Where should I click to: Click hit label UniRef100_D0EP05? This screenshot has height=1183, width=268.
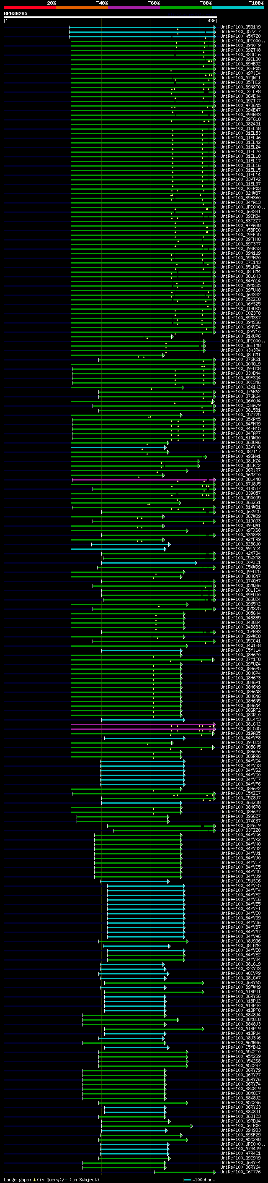(x=240, y=68)
